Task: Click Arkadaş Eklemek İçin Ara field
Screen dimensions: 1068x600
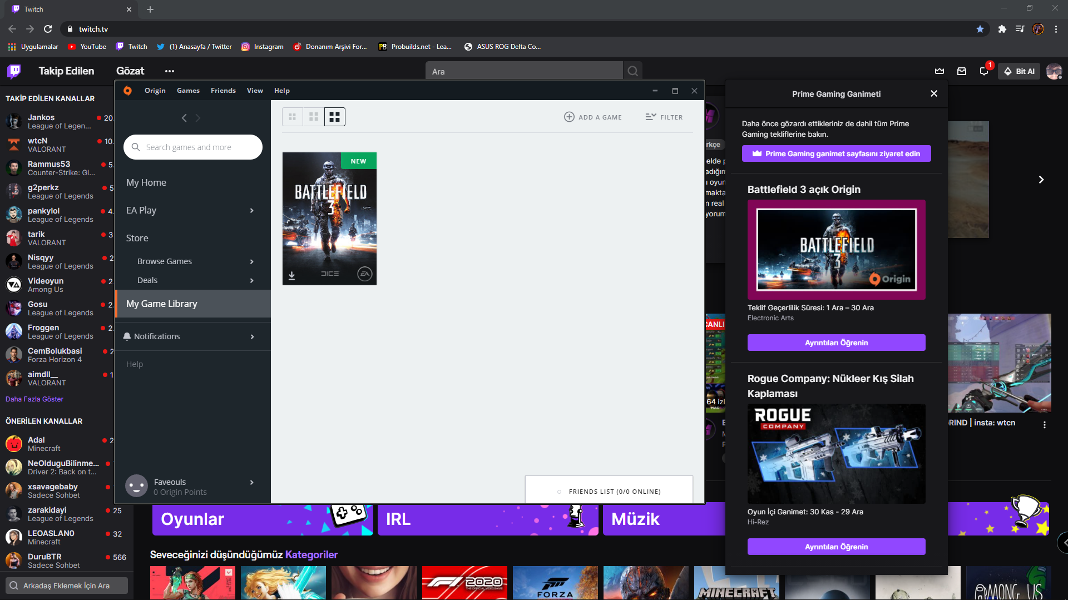Action: (x=67, y=586)
